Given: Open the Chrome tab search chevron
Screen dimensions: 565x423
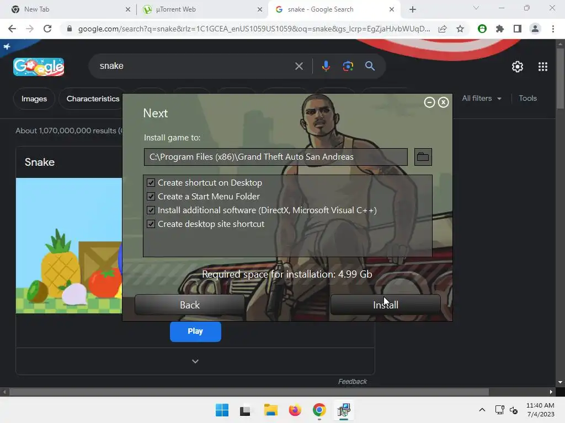Looking at the screenshot, I should coord(476,8).
